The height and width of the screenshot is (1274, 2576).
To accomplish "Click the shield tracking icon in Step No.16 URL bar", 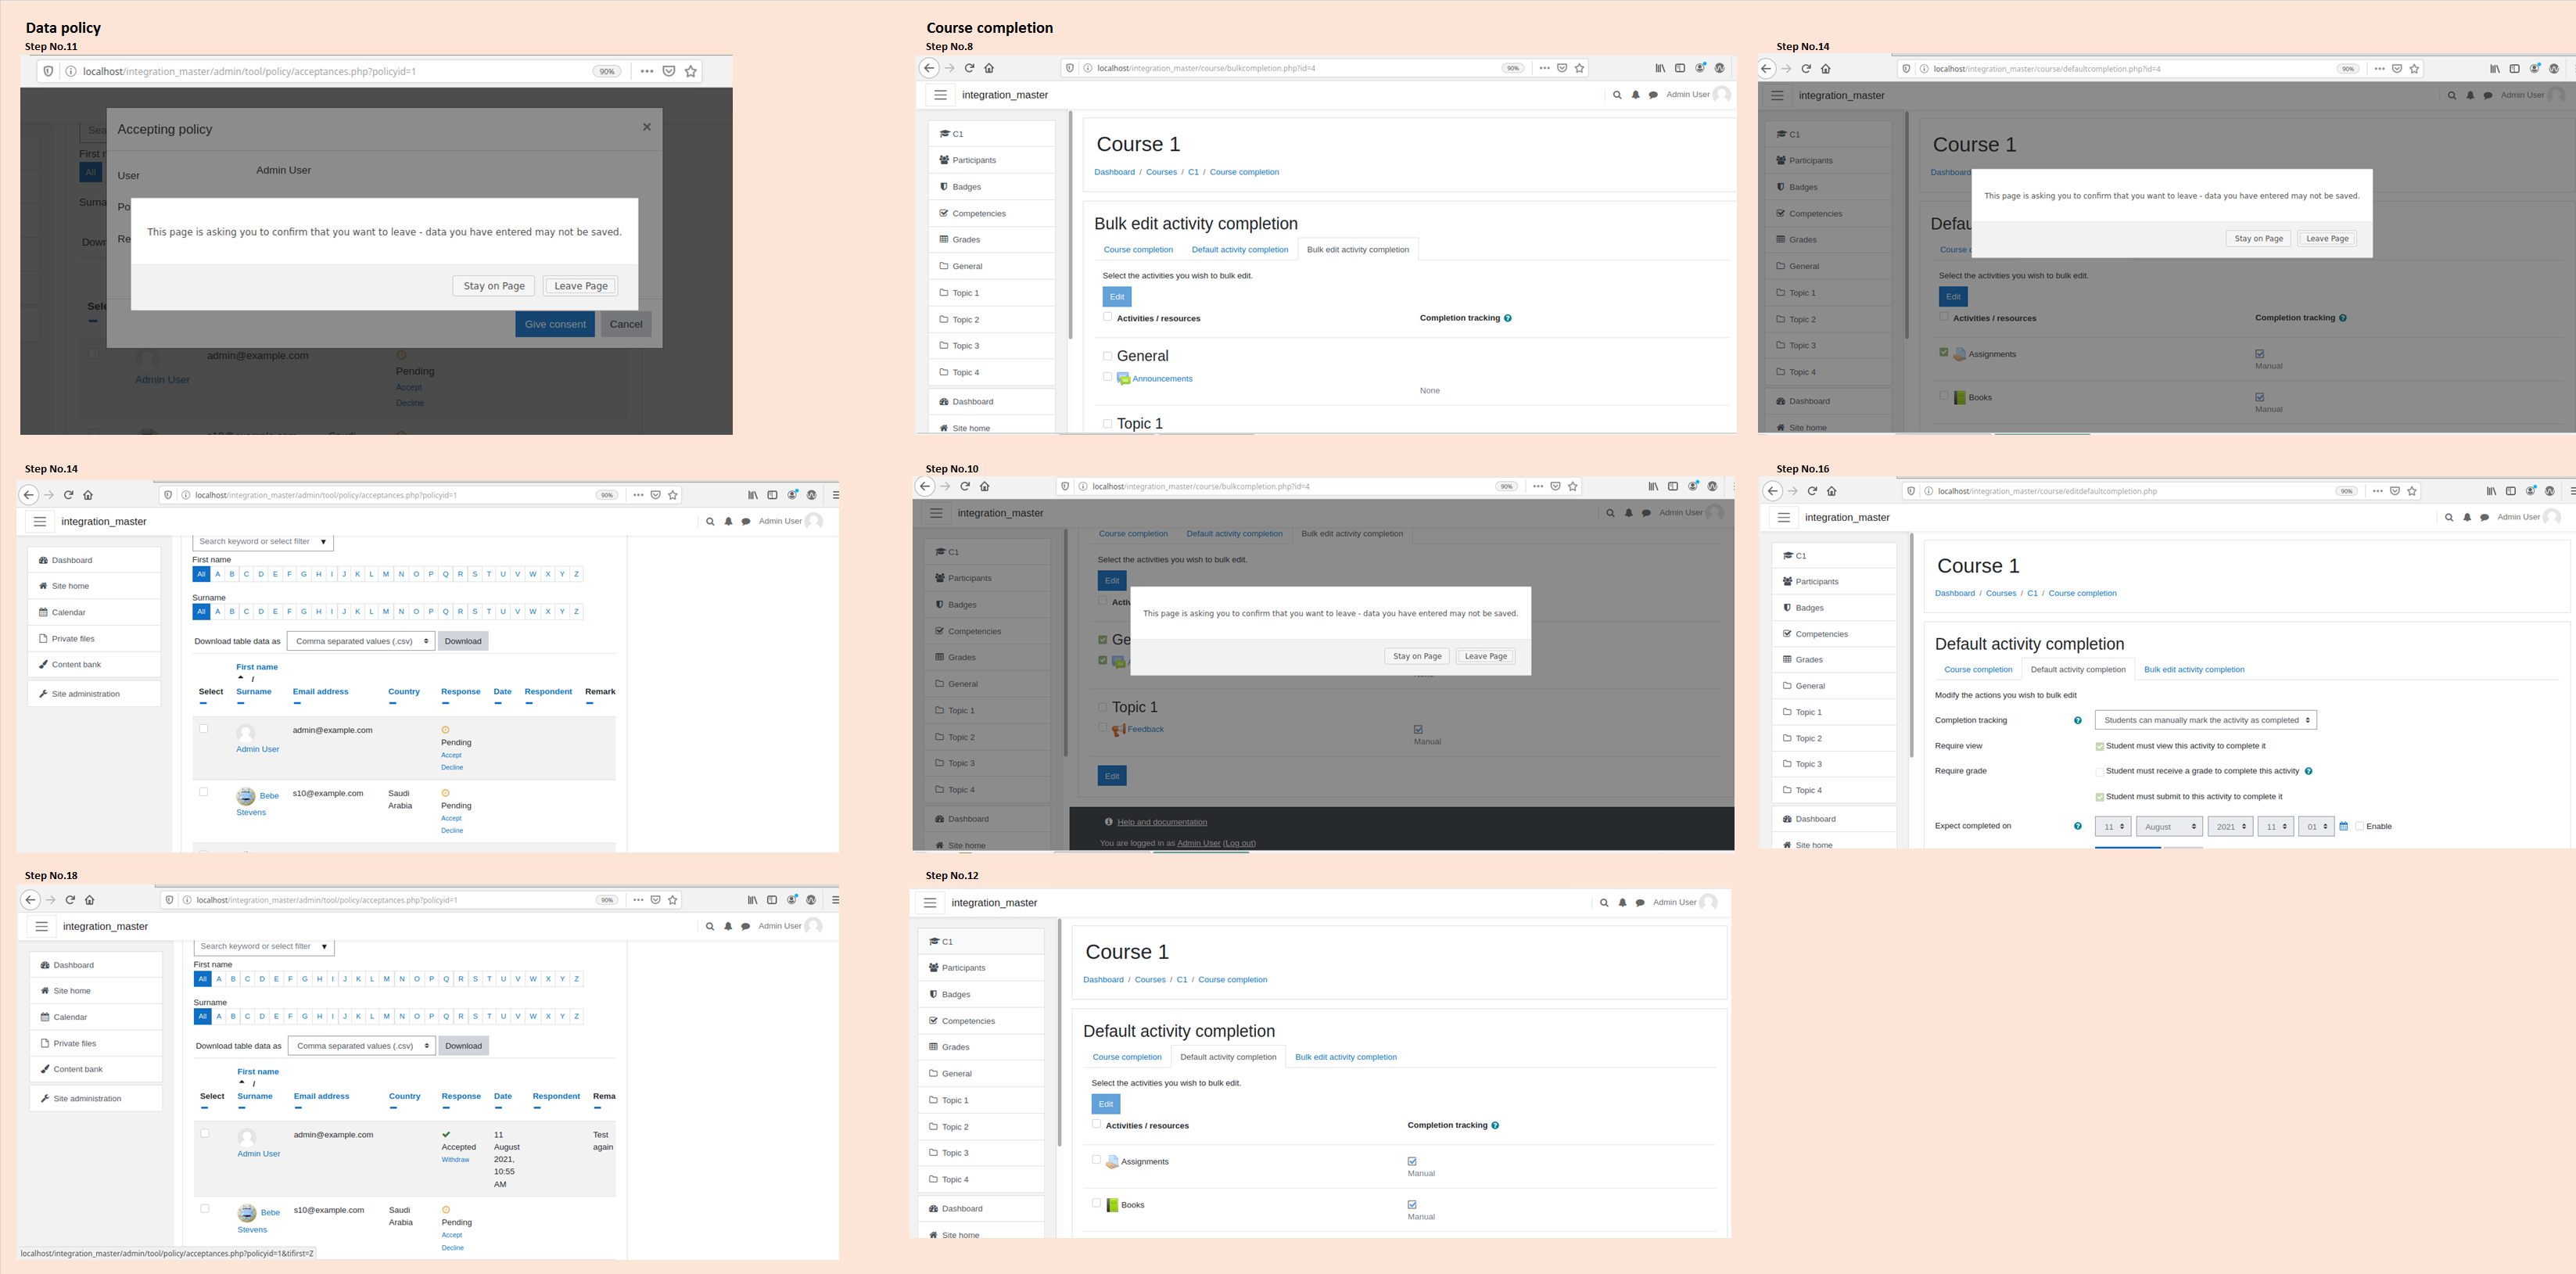I will pos(1911,491).
